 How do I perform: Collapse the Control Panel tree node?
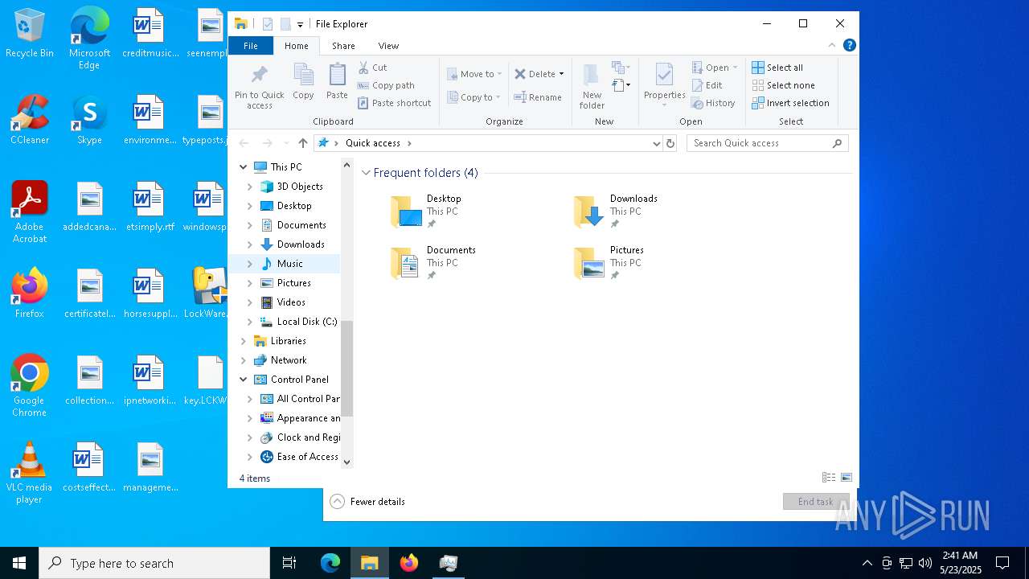coord(244,380)
